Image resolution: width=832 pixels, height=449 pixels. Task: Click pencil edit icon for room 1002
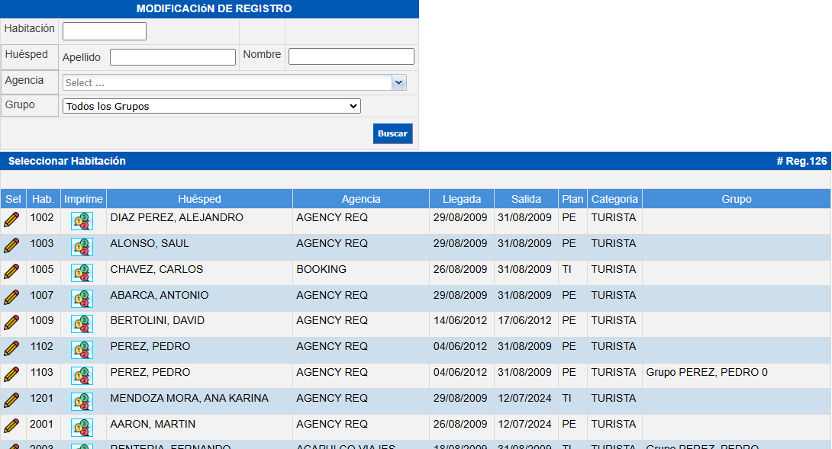click(11, 220)
